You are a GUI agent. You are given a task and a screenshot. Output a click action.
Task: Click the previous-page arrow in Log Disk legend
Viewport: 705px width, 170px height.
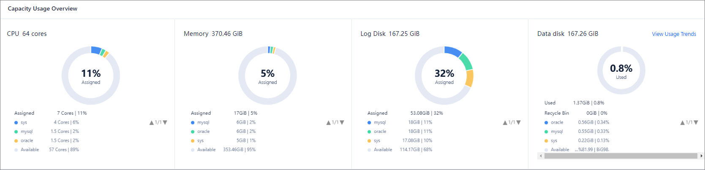pos(505,123)
